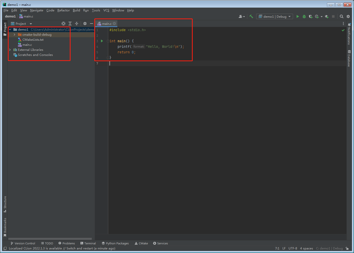
Task: Open editor tab options three-dots menu
Action: pos(343,24)
